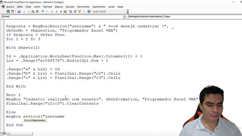Click the Toolbox icon in the toolbar
Screen dimensions: 242x136
(x=84, y=11)
